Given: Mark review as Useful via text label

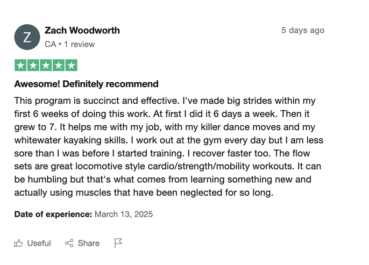Looking at the screenshot, I should [39, 243].
